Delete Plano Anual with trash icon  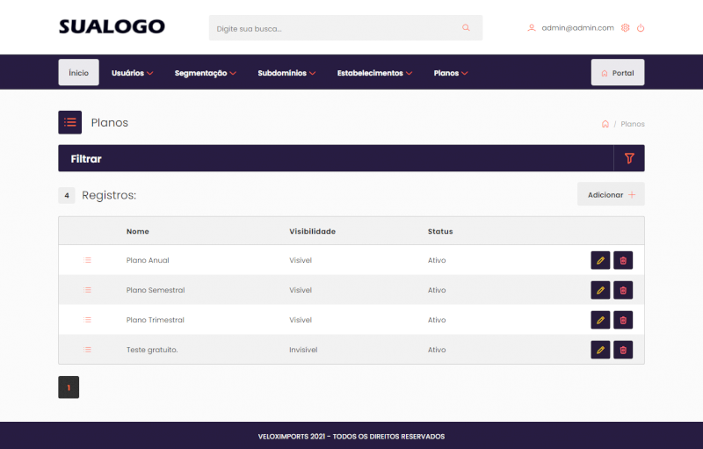623,260
